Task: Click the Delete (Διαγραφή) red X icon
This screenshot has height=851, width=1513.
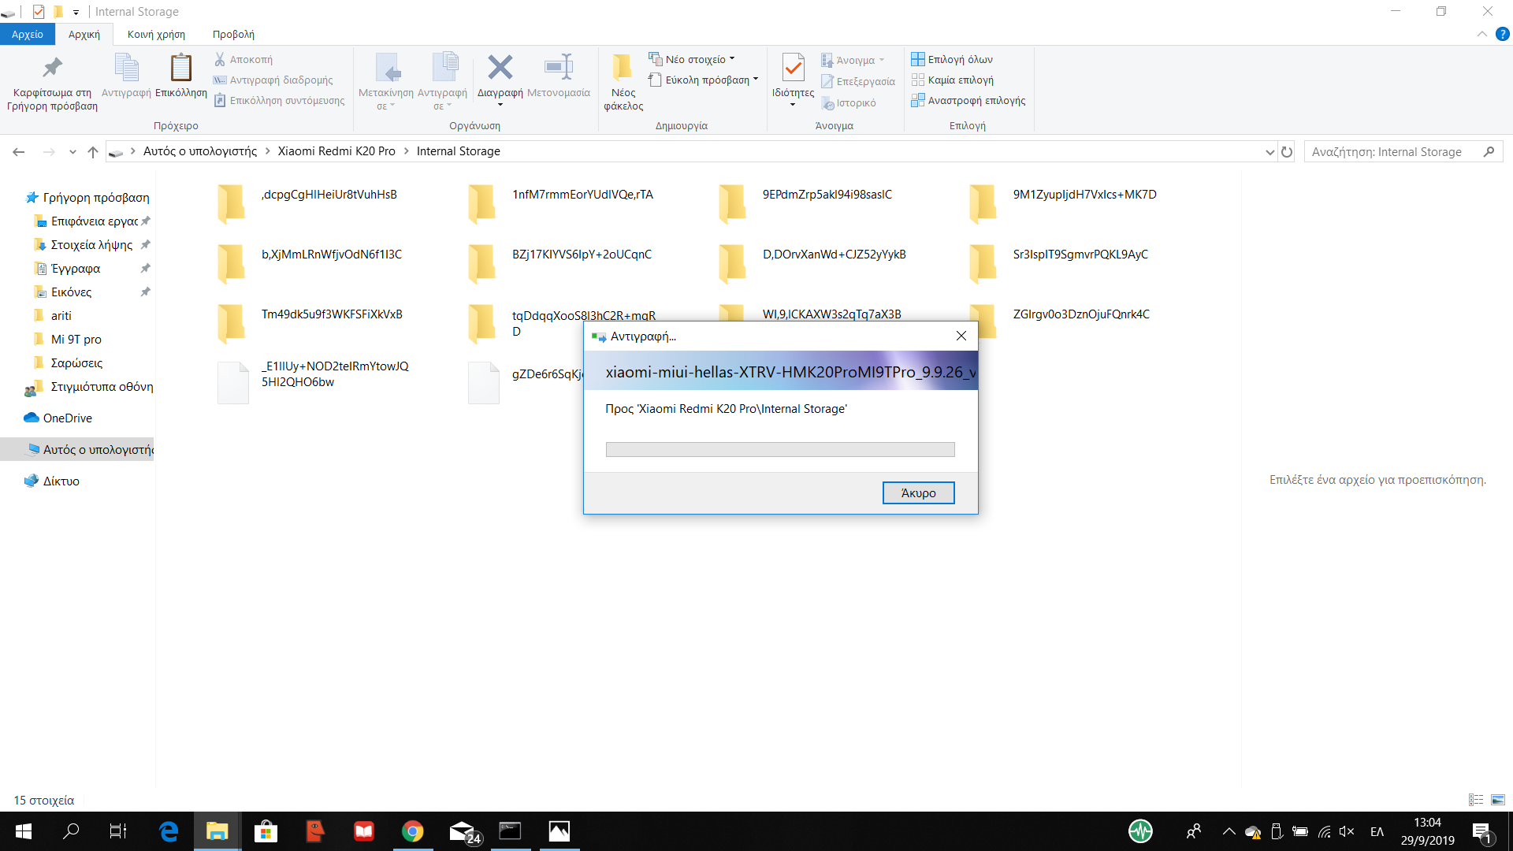Action: coord(500,69)
